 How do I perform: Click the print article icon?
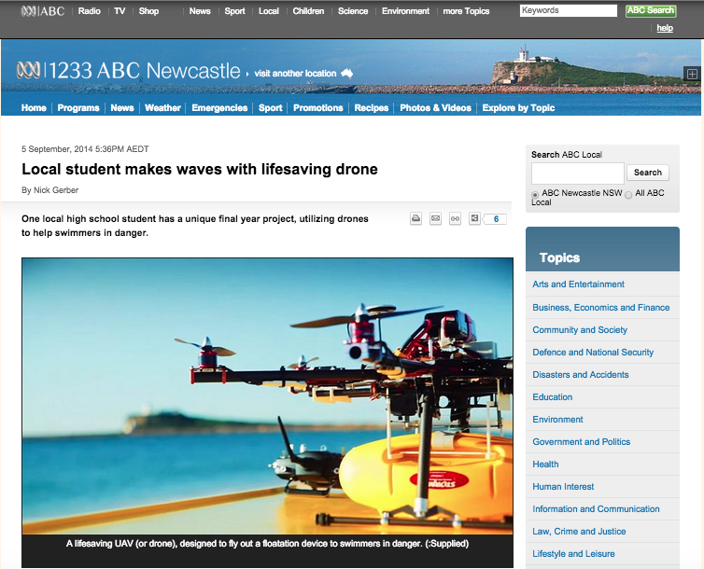click(x=415, y=219)
